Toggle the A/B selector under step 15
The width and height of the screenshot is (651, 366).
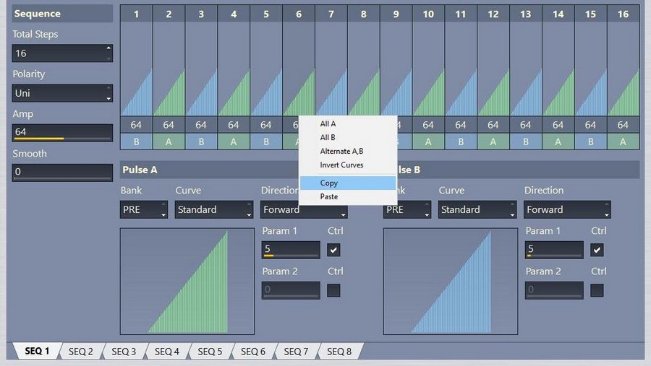click(591, 142)
